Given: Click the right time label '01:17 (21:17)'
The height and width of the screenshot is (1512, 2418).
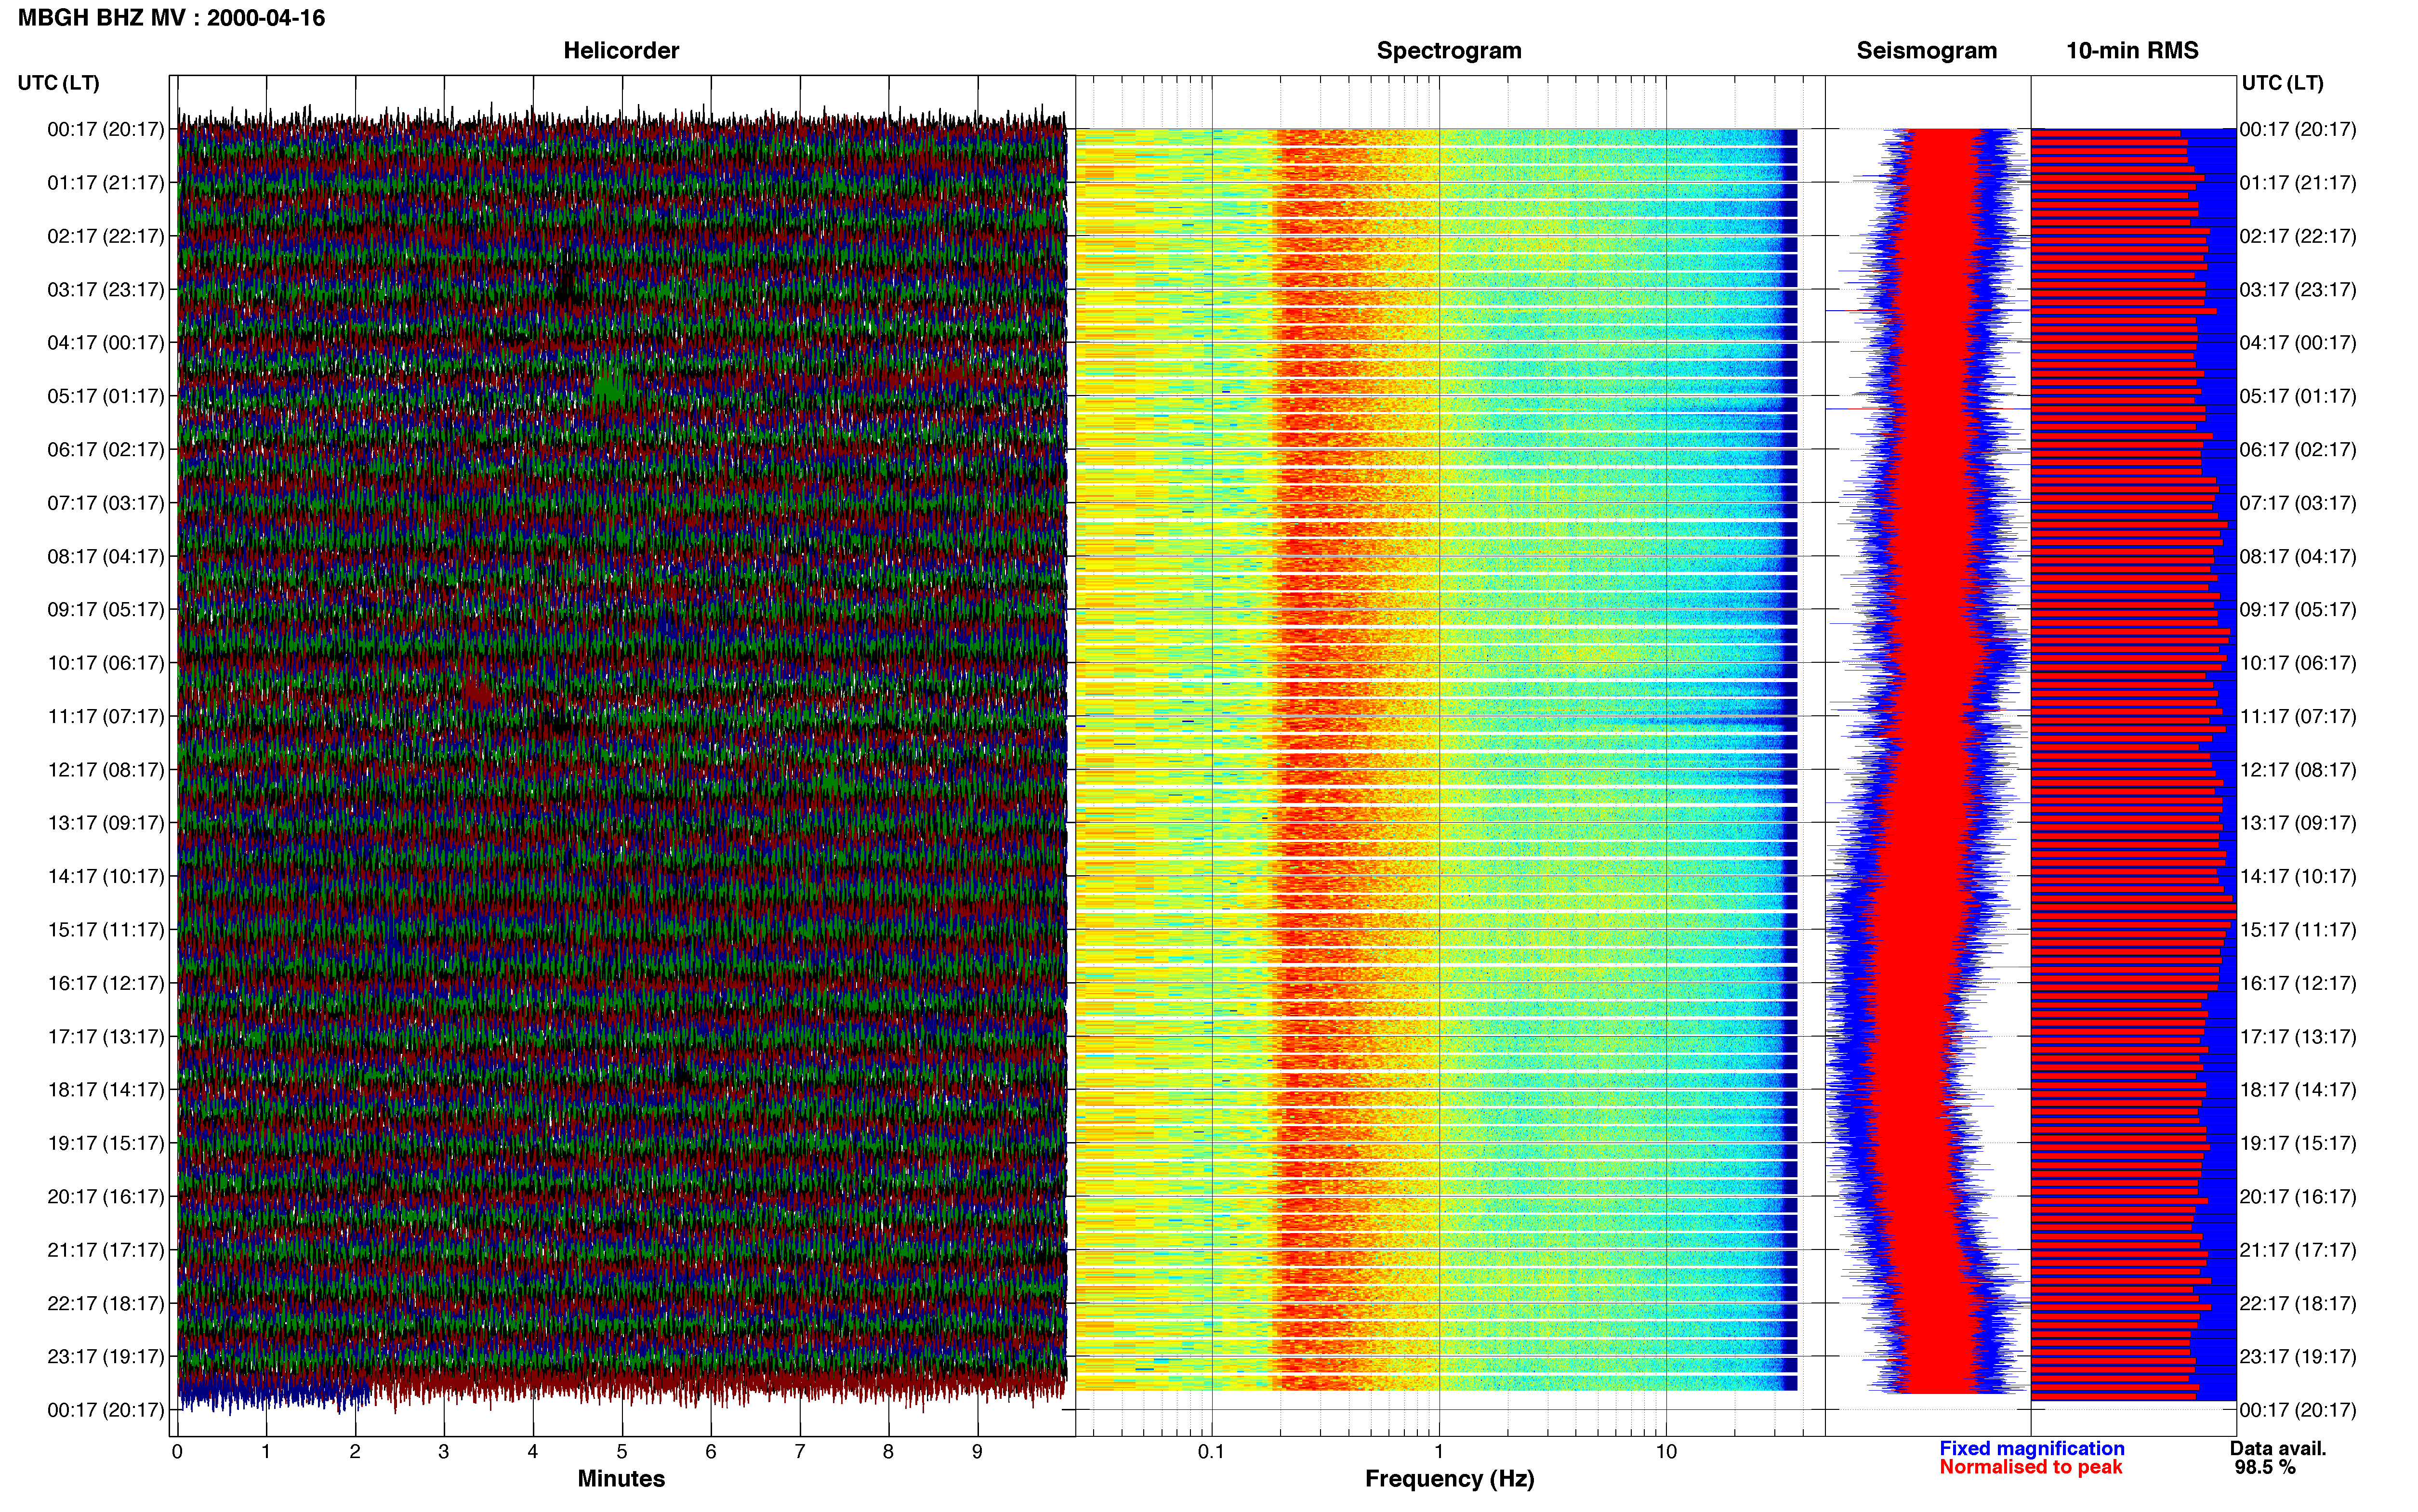Looking at the screenshot, I should click(2298, 183).
